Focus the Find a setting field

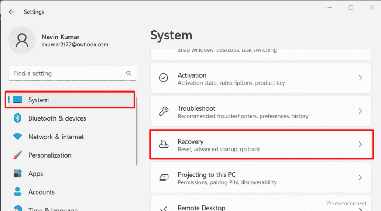pyautogui.click(x=73, y=73)
